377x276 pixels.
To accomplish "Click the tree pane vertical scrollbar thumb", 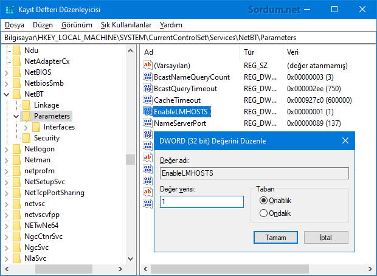I will [x=130, y=160].
